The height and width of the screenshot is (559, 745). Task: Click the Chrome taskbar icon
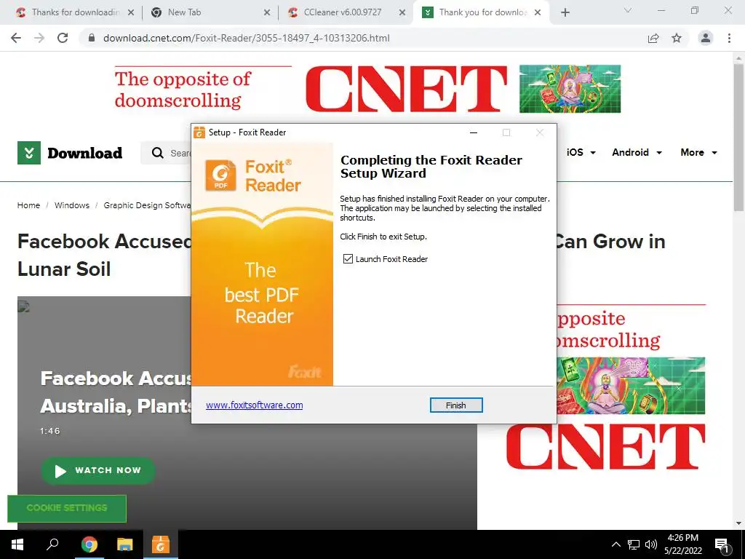(89, 544)
